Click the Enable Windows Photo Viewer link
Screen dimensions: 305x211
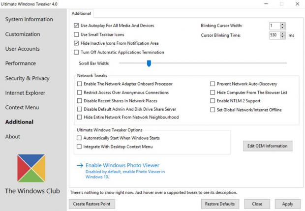coord(122,166)
